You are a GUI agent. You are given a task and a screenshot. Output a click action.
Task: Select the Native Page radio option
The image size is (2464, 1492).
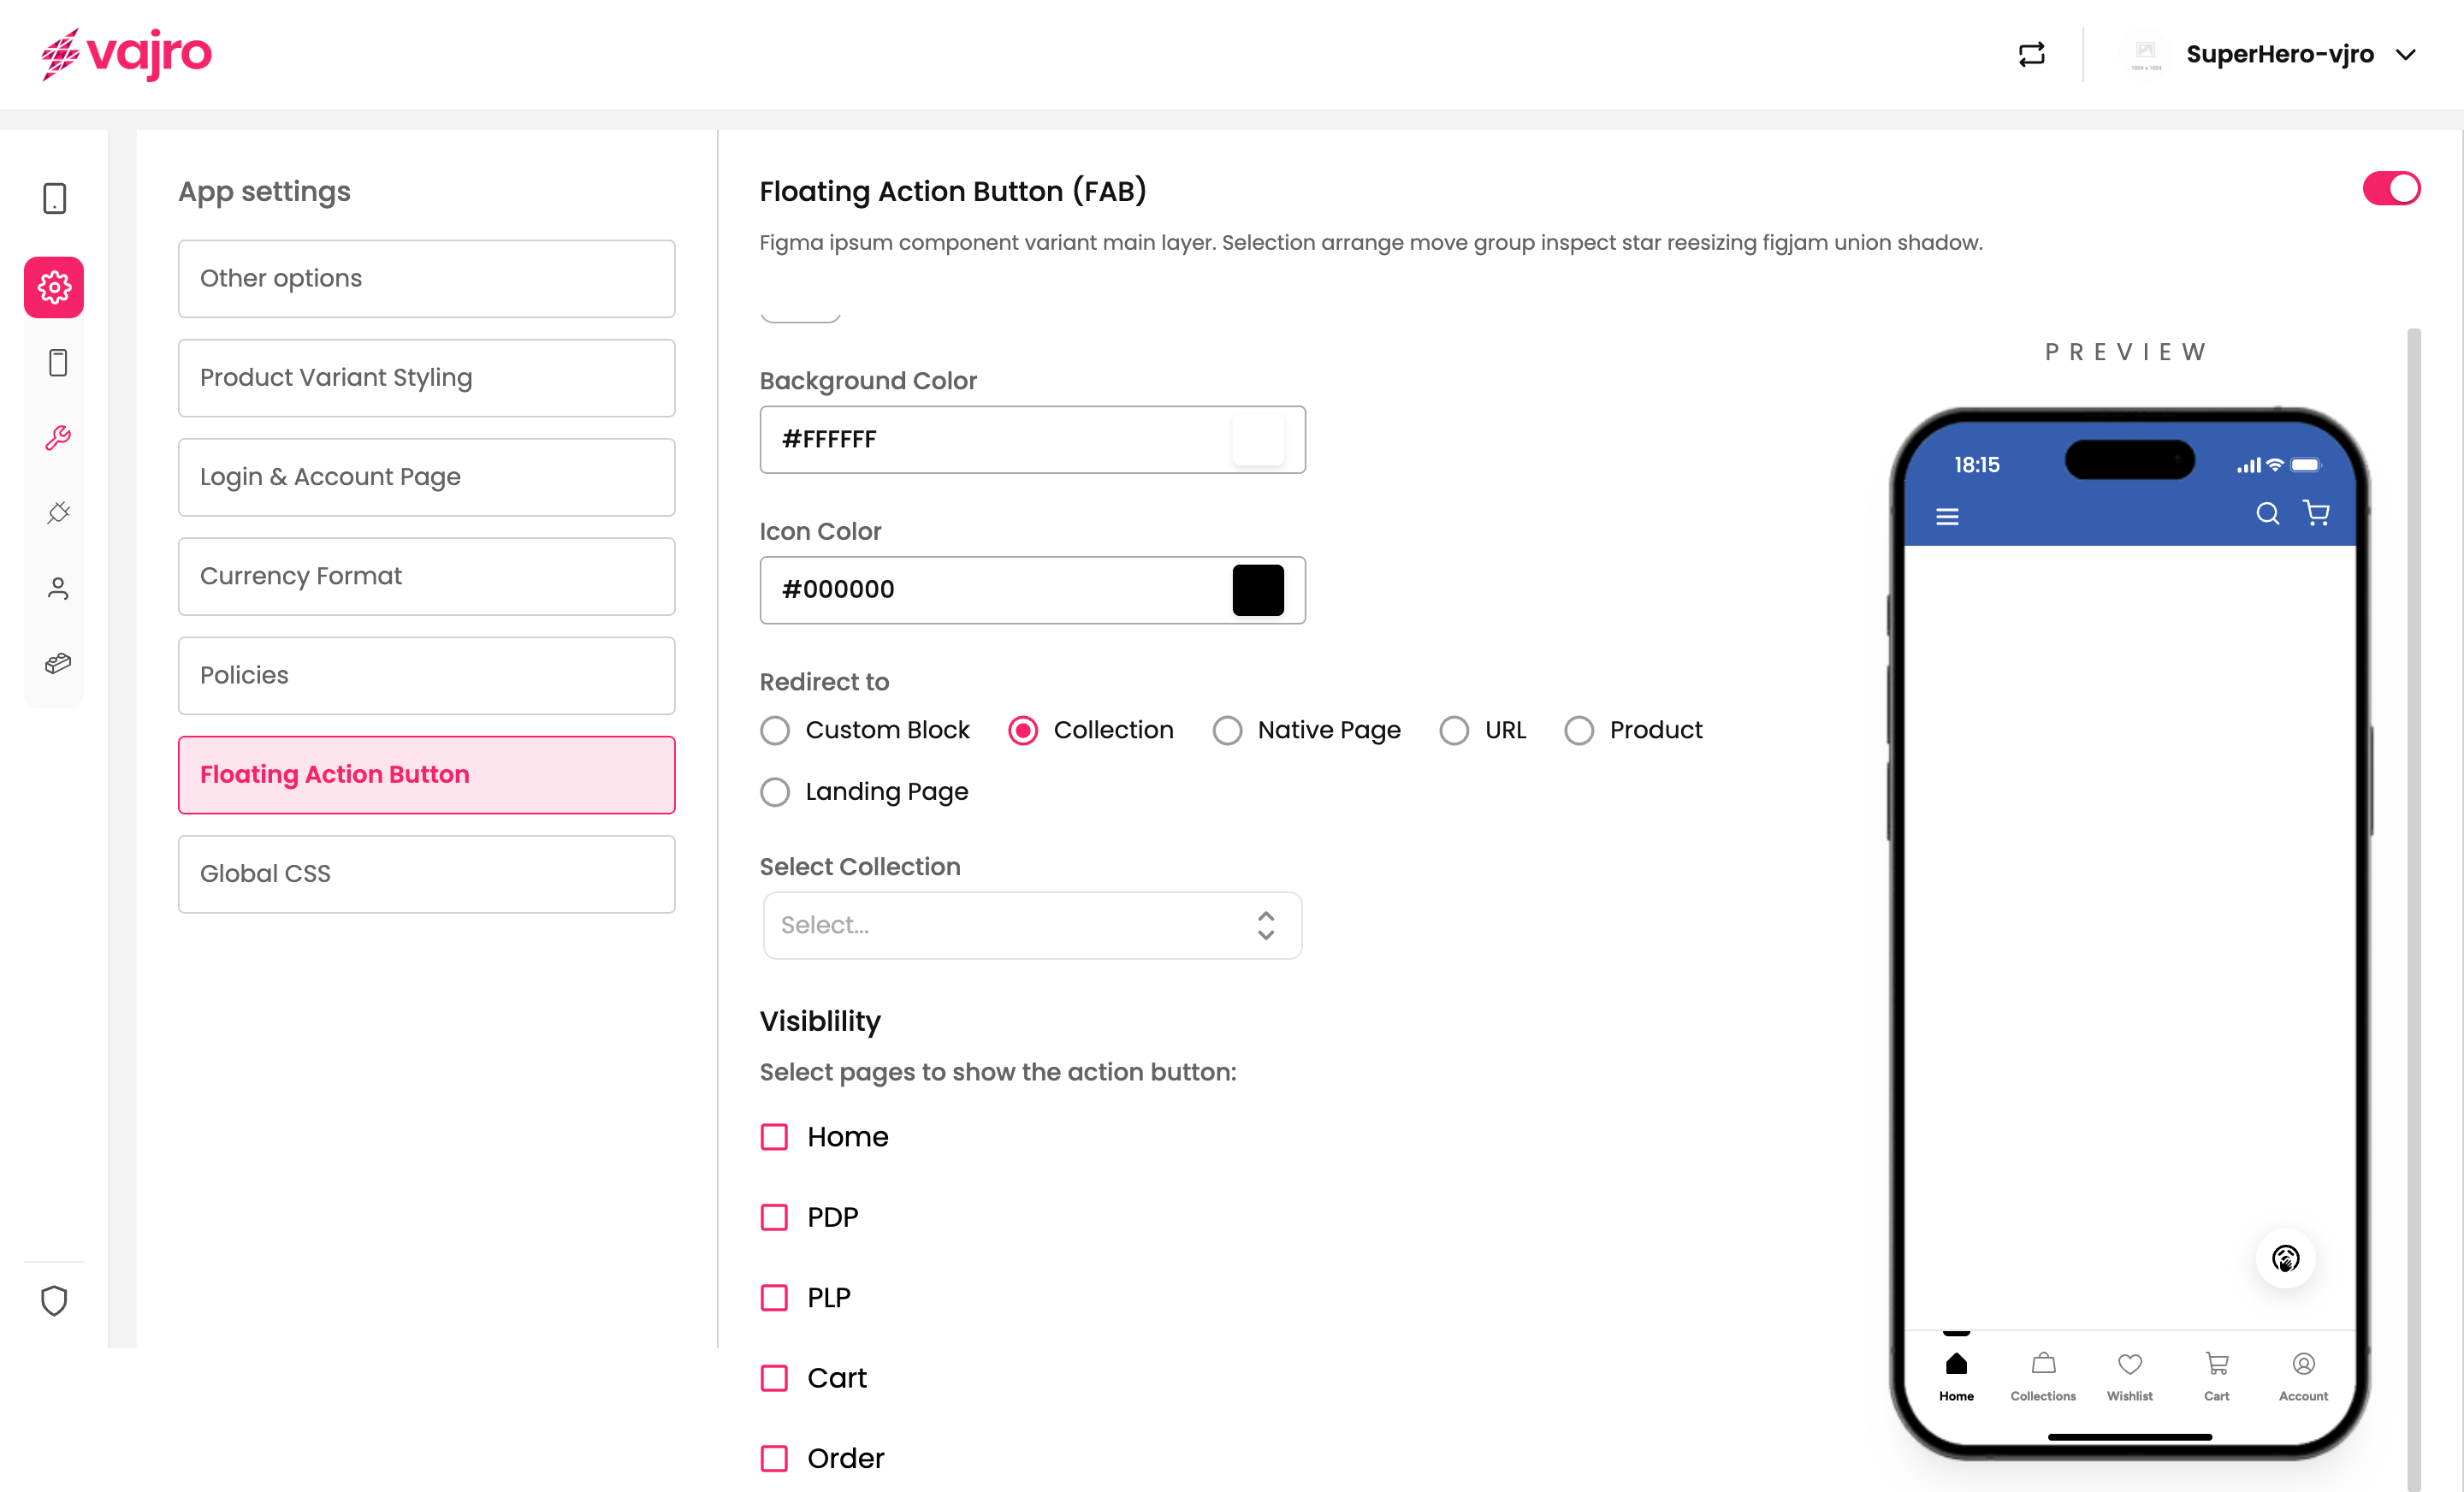(1227, 730)
